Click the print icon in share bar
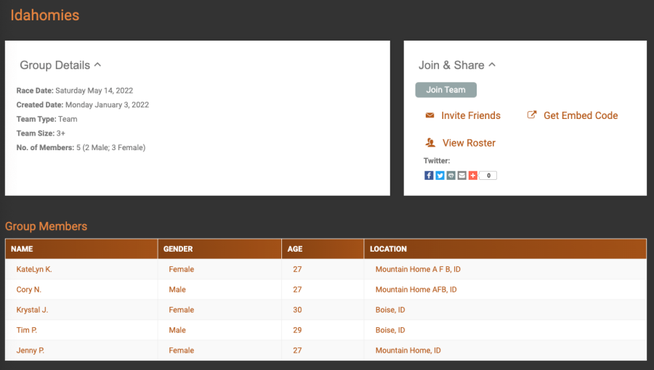654x370 pixels. (x=451, y=176)
